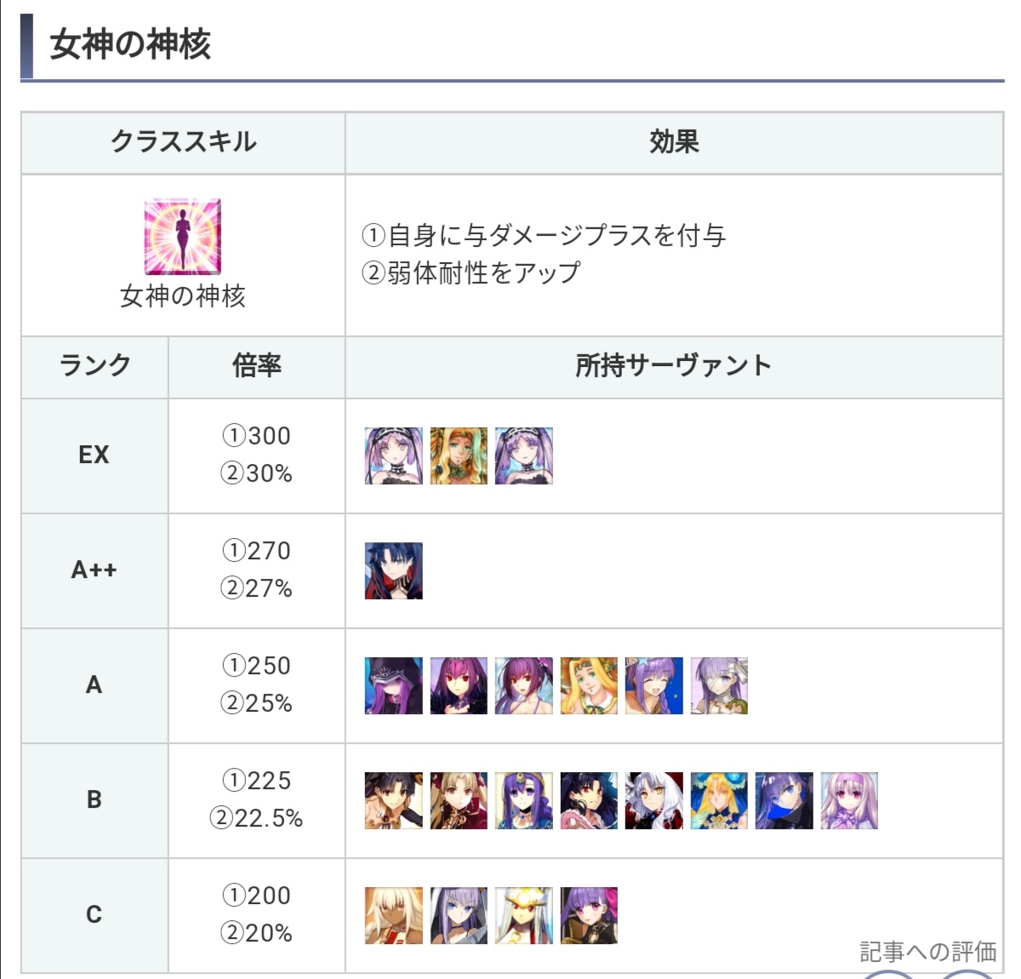Screen dimensions: 1021x979
Task: Click the 効果 column header
Action: tap(674, 142)
